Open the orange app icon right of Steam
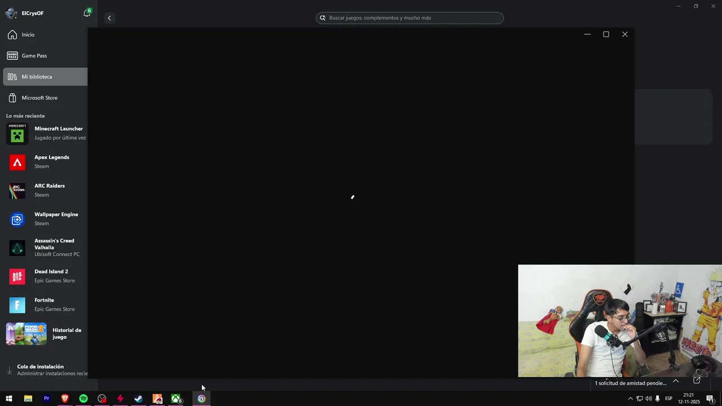The width and height of the screenshot is (722, 406). point(157,399)
